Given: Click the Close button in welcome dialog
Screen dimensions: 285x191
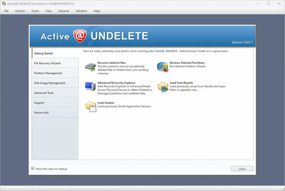Looking at the screenshot, I should tap(242, 169).
